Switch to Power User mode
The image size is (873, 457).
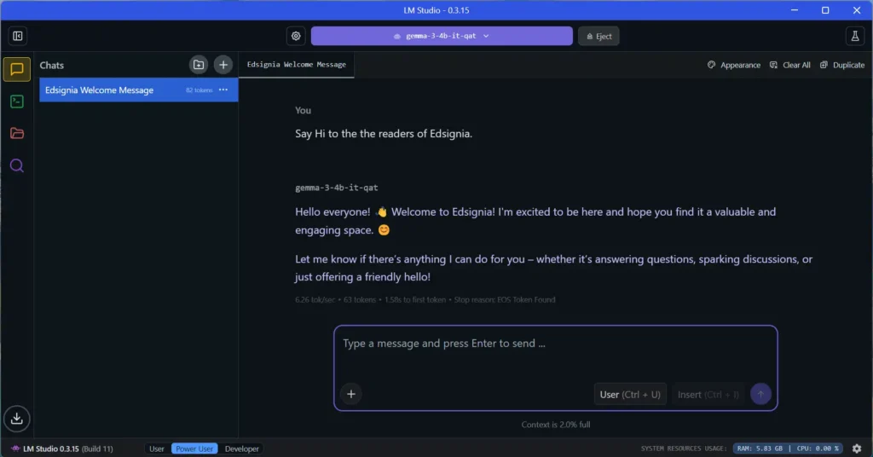194,448
